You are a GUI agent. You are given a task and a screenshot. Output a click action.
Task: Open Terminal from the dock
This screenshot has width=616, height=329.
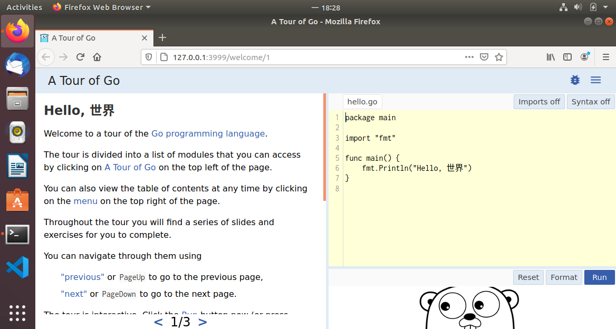[x=17, y=234]
